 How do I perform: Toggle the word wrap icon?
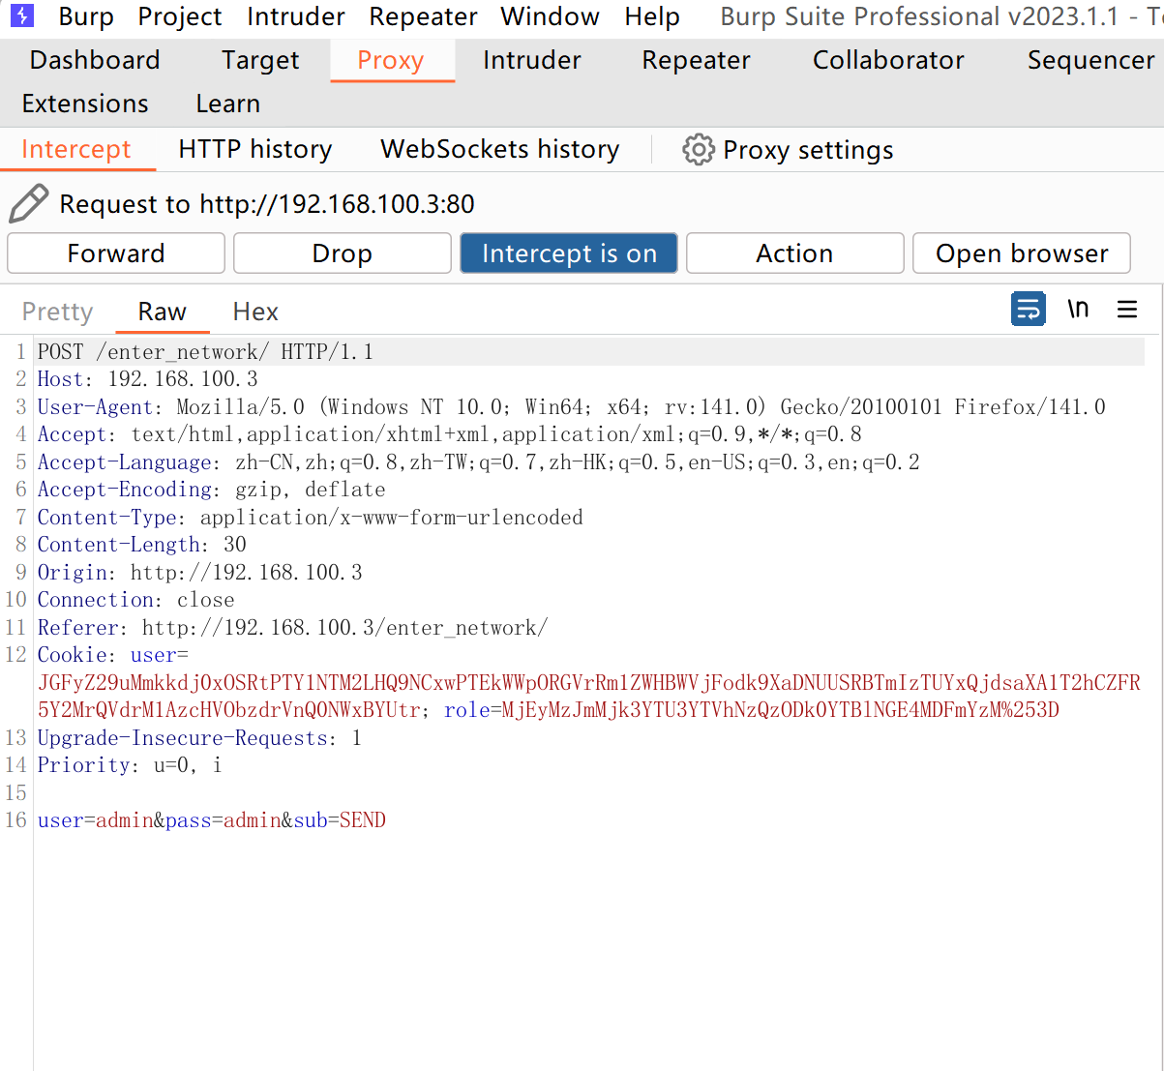click(x=1028, y=310)
